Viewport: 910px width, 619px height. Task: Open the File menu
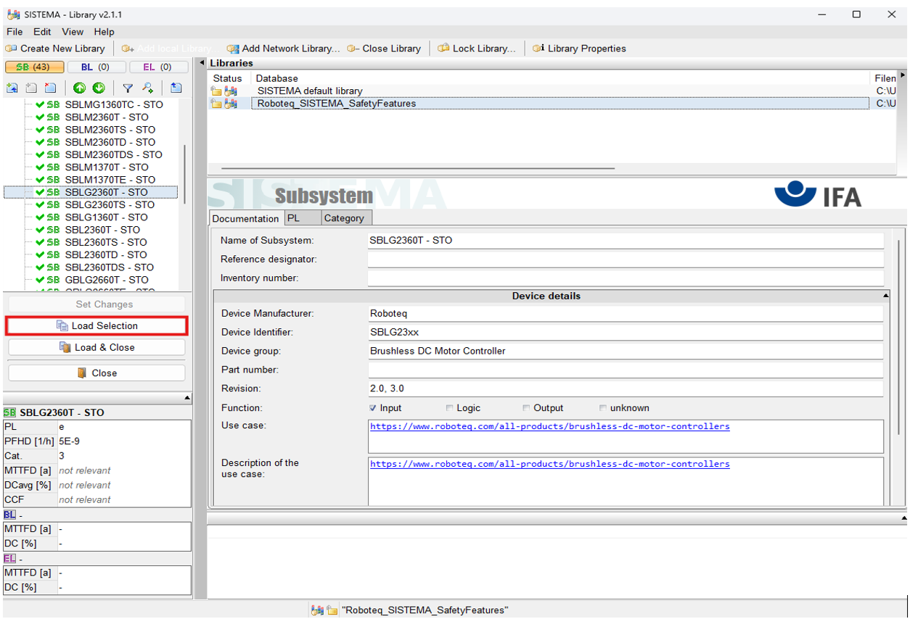point(15,32)
